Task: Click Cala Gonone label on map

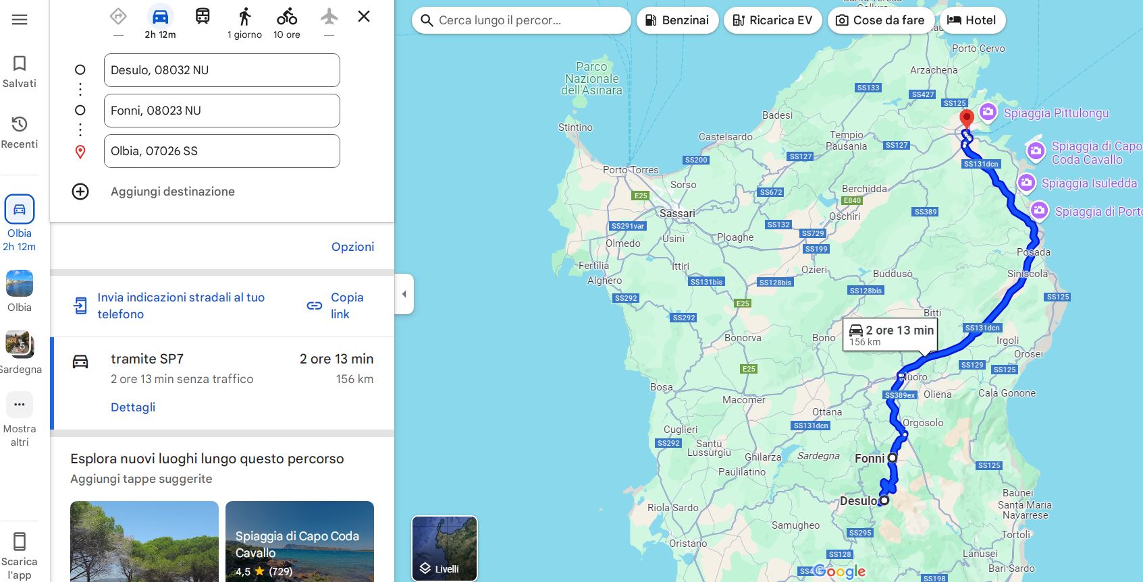Action: [1007, 393]
